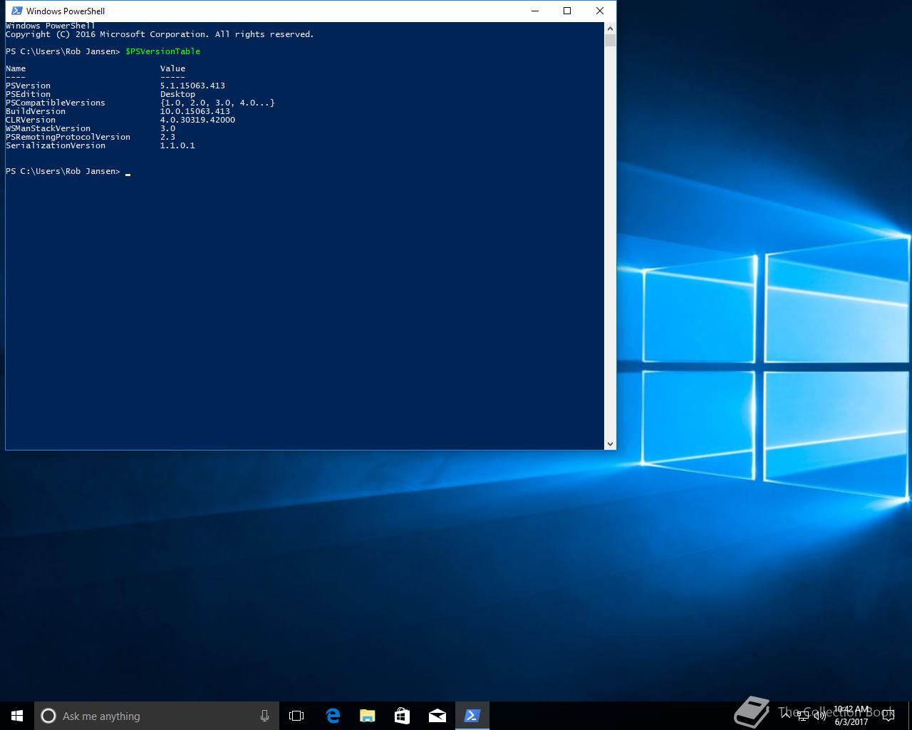Viewport: 912px width, 730px height.
Task: Open File Explorer from the taskbar
Action: 367,716
